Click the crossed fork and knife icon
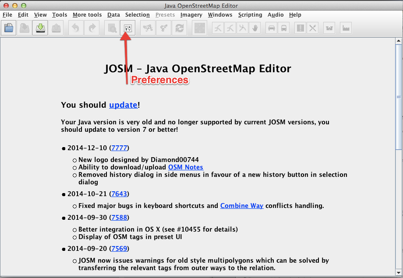 coord(312,28)
